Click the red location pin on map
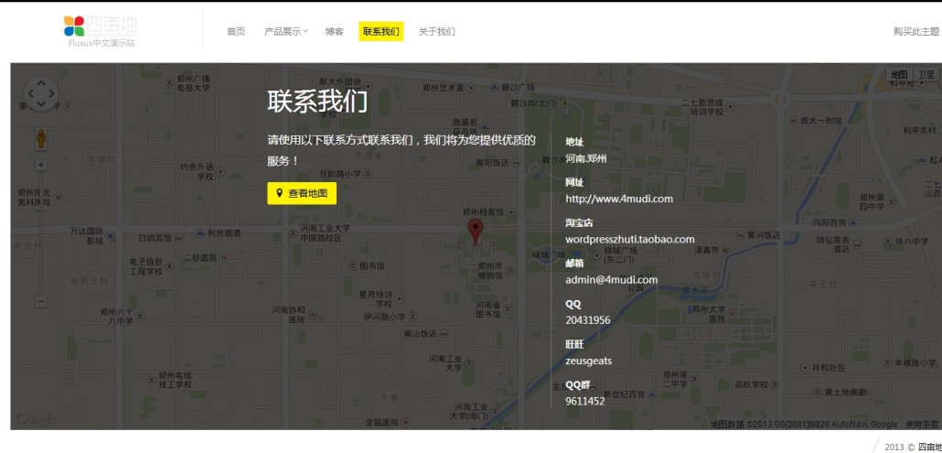 tap(475, 230)
